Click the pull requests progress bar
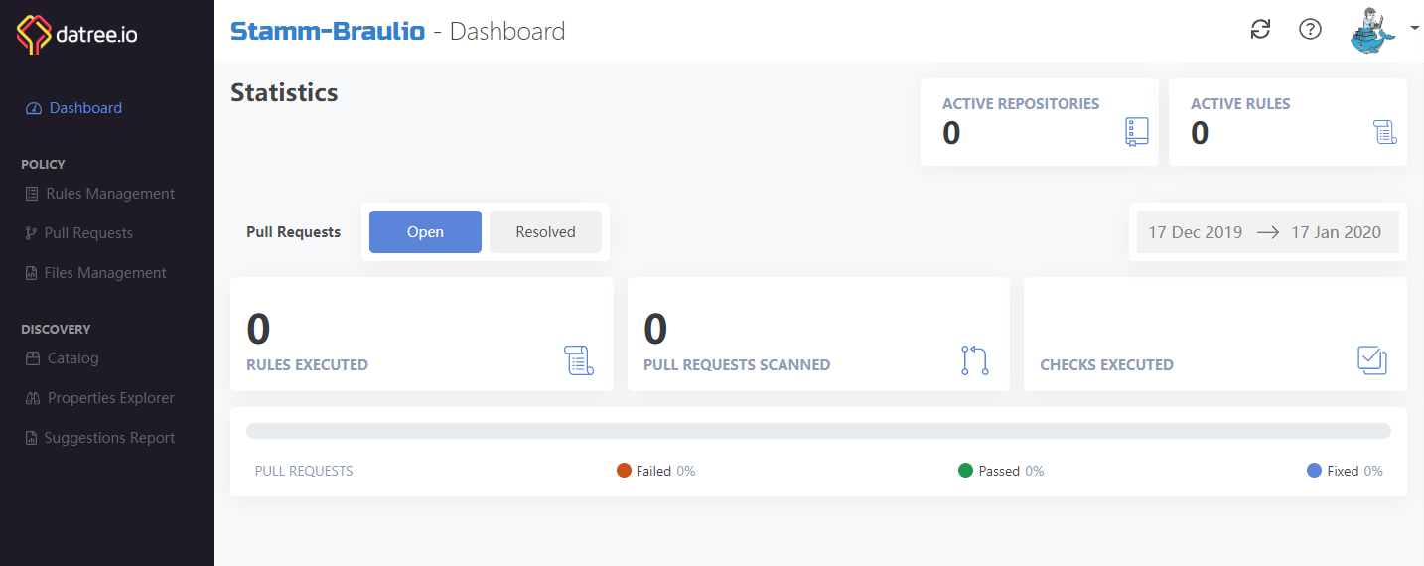The width and height of the screenshot is (1424, 566). click(818, 431)
